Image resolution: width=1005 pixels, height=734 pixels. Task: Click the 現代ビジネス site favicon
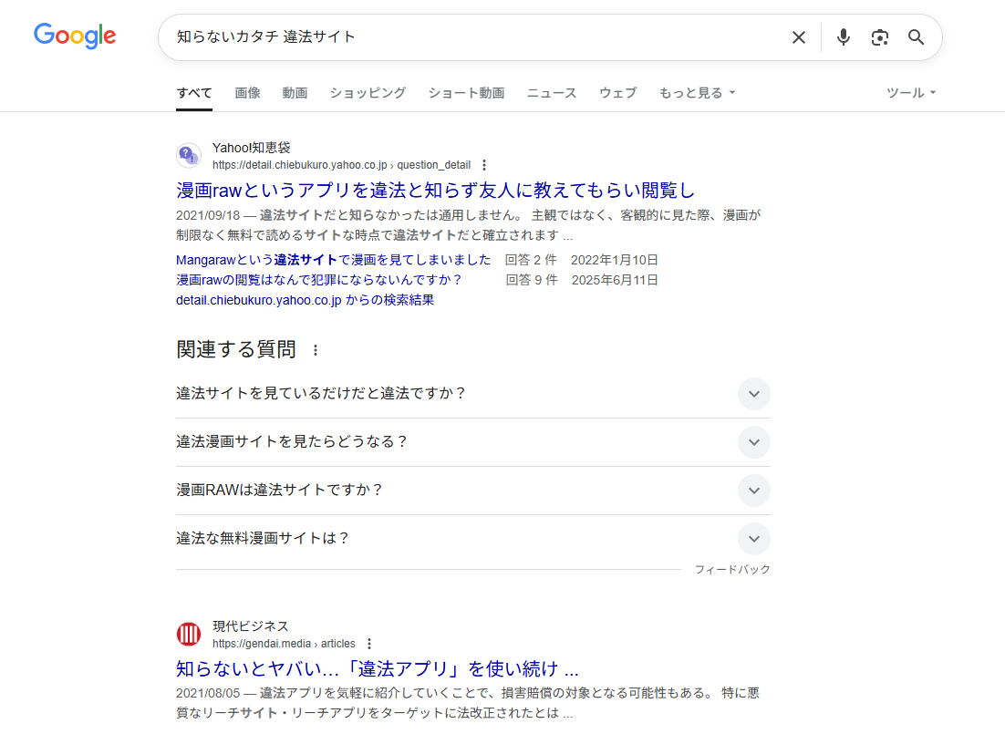188,633
